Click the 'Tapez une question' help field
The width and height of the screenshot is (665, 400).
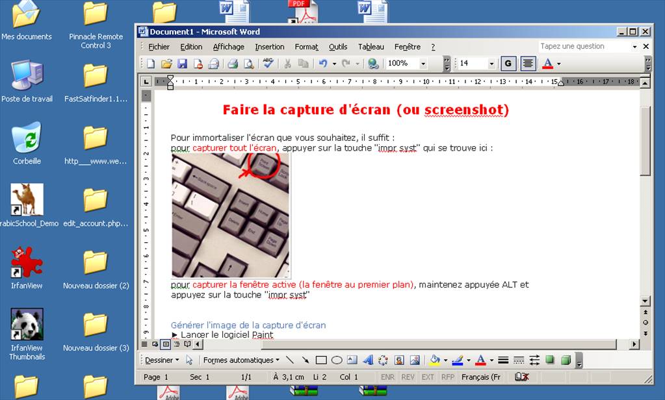coord(584,46)
